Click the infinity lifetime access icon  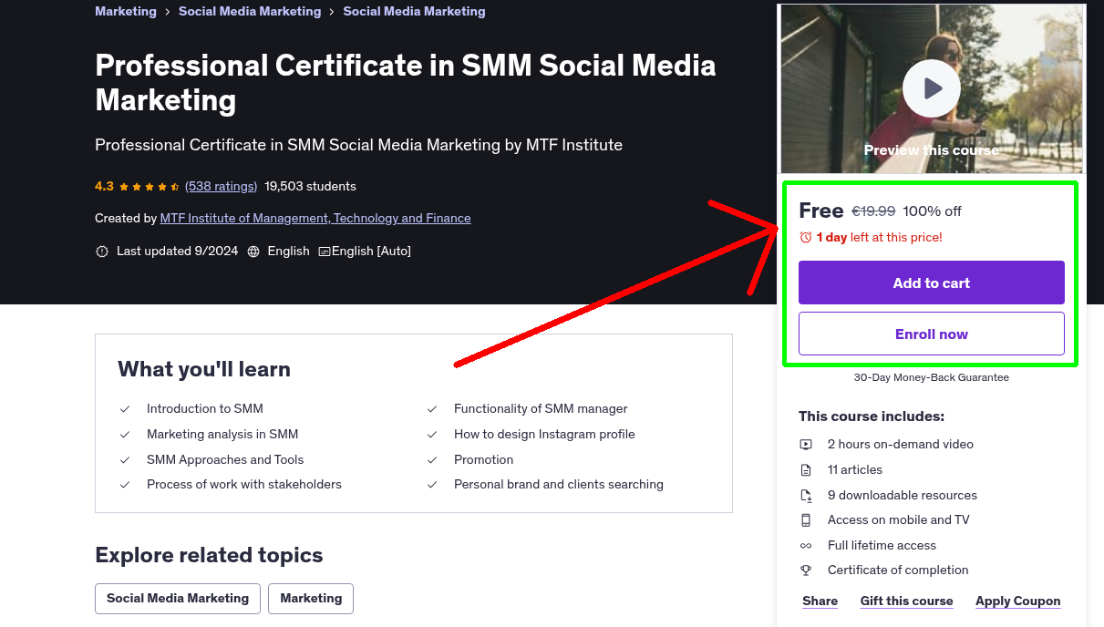click(806, 546)
